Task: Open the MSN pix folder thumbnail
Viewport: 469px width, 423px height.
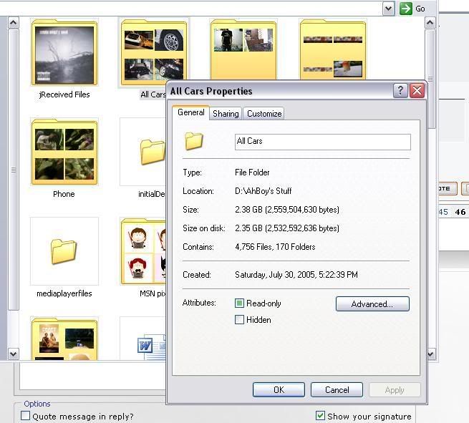Action: 143,251
